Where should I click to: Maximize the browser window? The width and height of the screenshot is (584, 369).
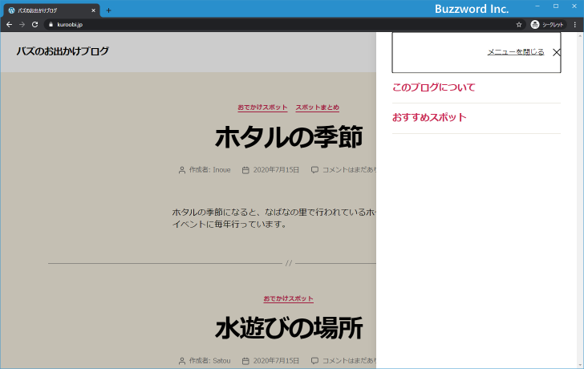(x=556, y=6)
